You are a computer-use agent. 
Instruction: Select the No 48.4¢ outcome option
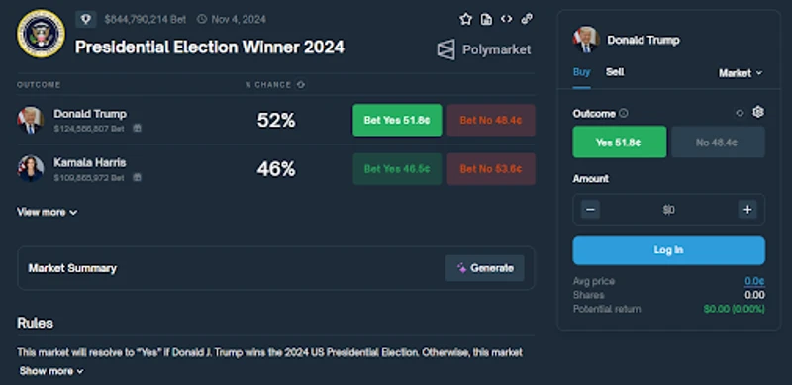pos(718,142)
